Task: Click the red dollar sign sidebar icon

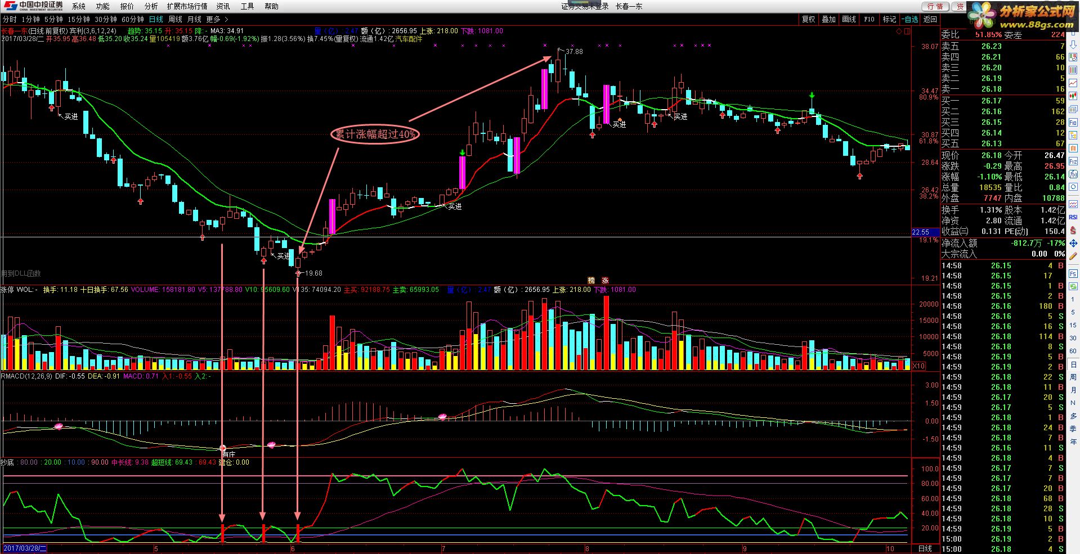Action: (x=1073, y=230)
